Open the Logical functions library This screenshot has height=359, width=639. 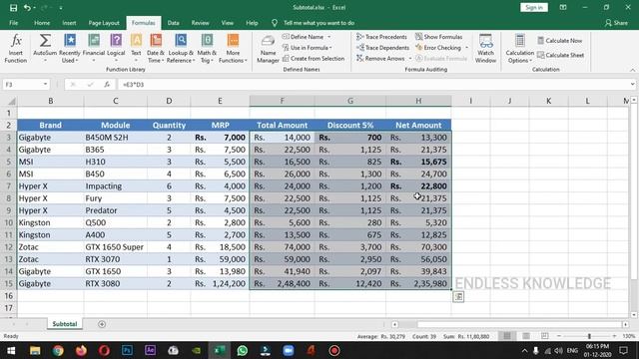coord(116,48)
